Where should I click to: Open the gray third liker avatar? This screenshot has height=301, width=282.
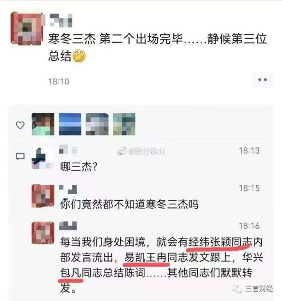pos(97,124)
